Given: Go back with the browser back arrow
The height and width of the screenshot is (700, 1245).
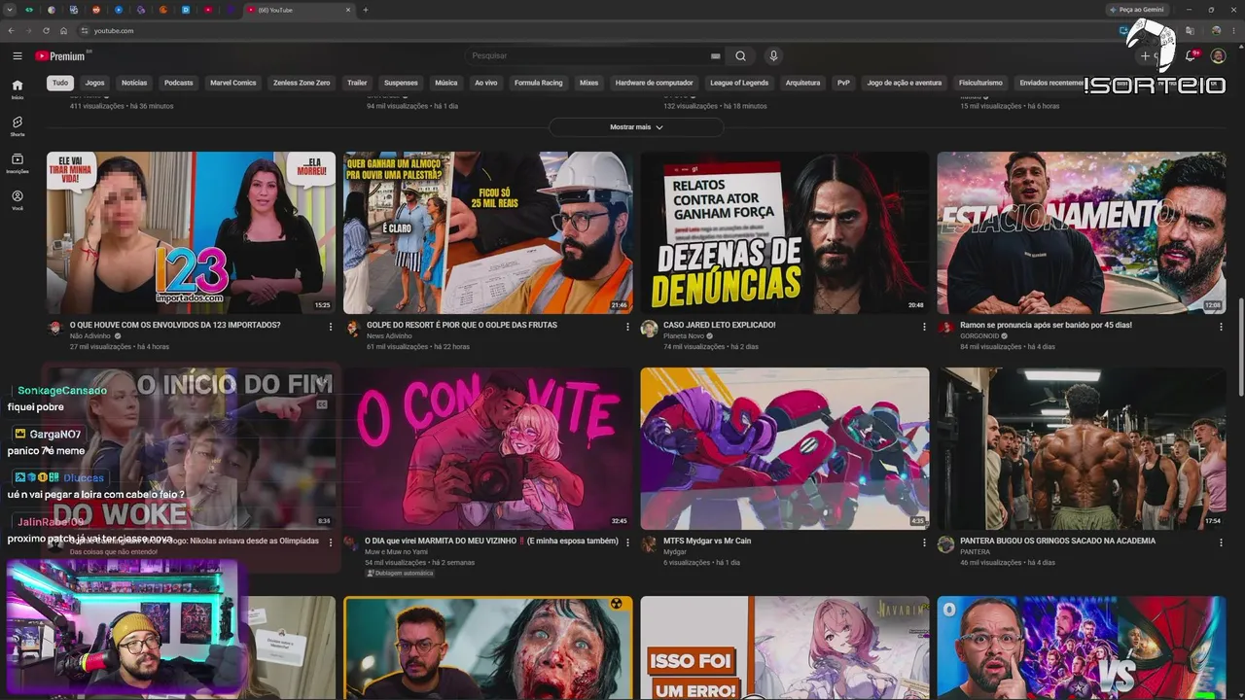Looking at the screenshot, I should pos(12,31).
